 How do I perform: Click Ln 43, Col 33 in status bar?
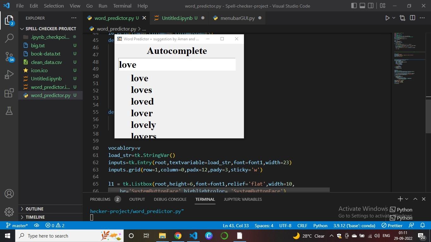[x=236, y=226]
